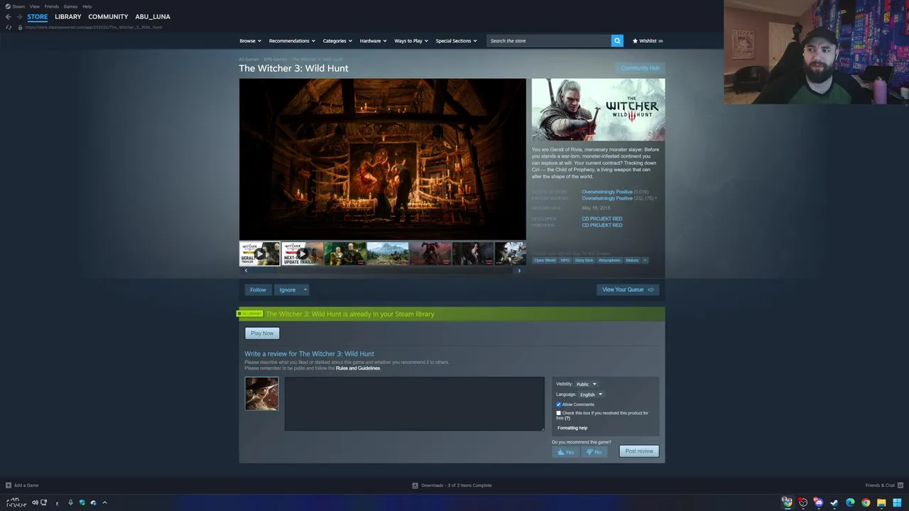Viewport: 909px width, 511px height.
Task: Open the Recommendations dropdown
Action: click(292, 40)
